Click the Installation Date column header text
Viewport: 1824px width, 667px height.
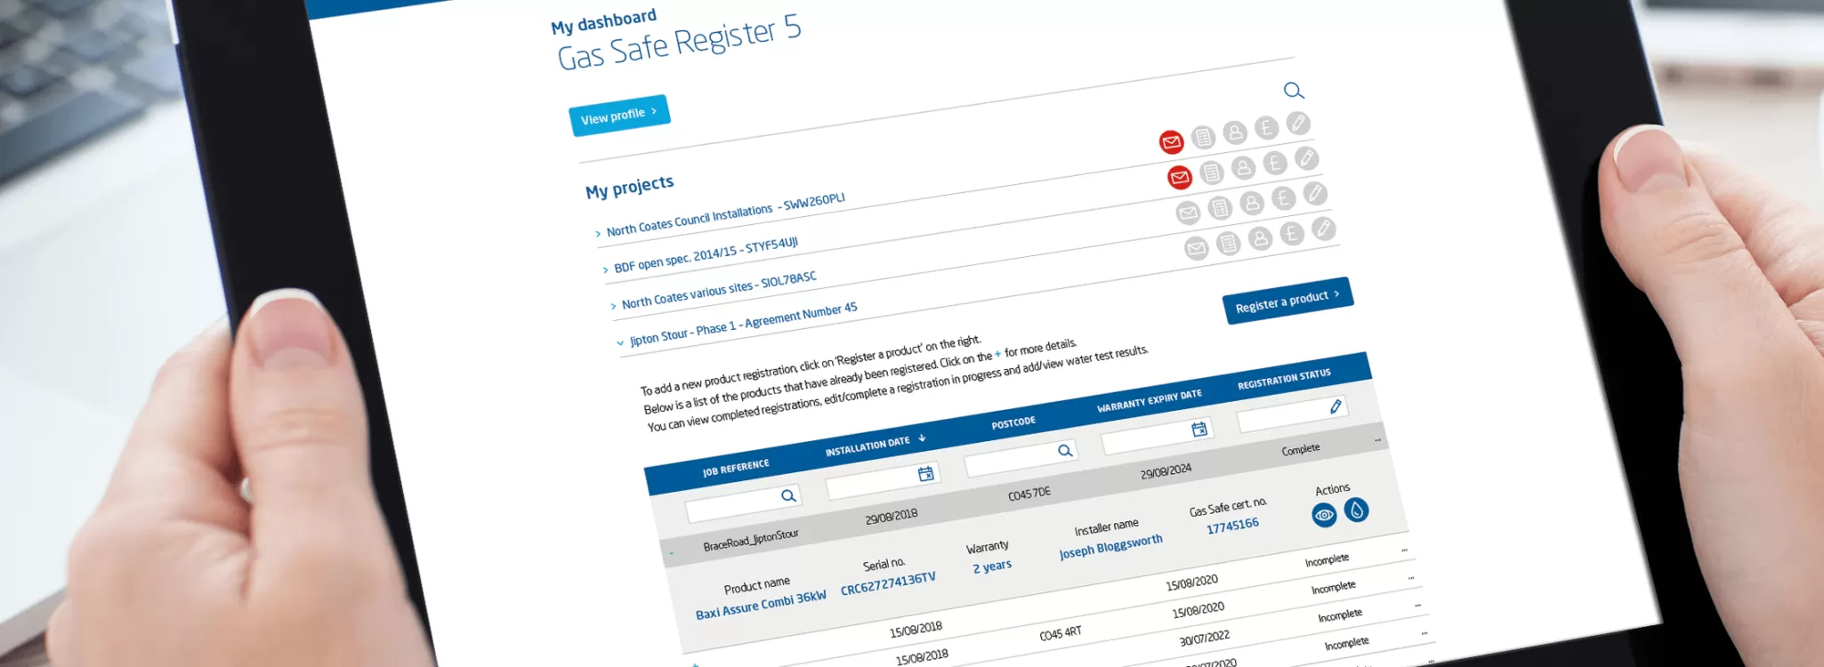tap(867, 446)
